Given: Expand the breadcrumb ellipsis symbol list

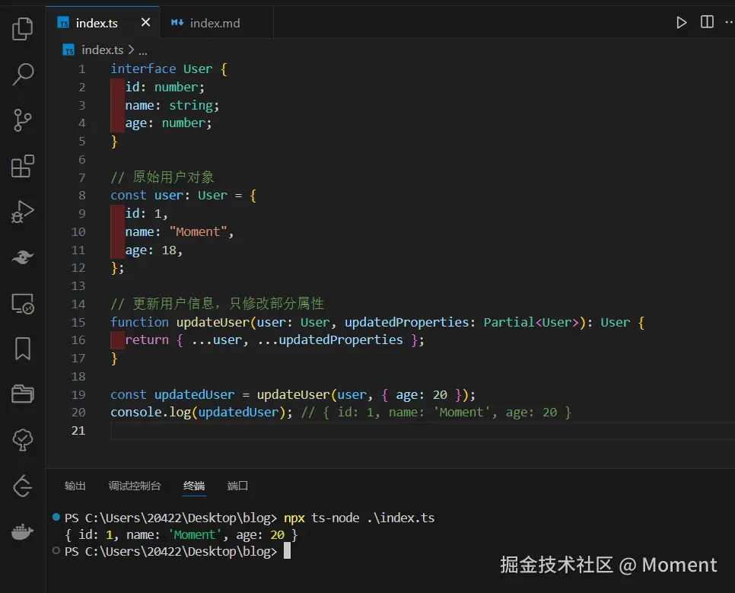Looking at the screenshot, I should click(x=143, y=51).
